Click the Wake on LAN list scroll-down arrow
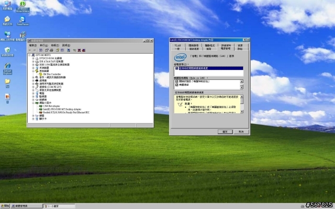 242,87
